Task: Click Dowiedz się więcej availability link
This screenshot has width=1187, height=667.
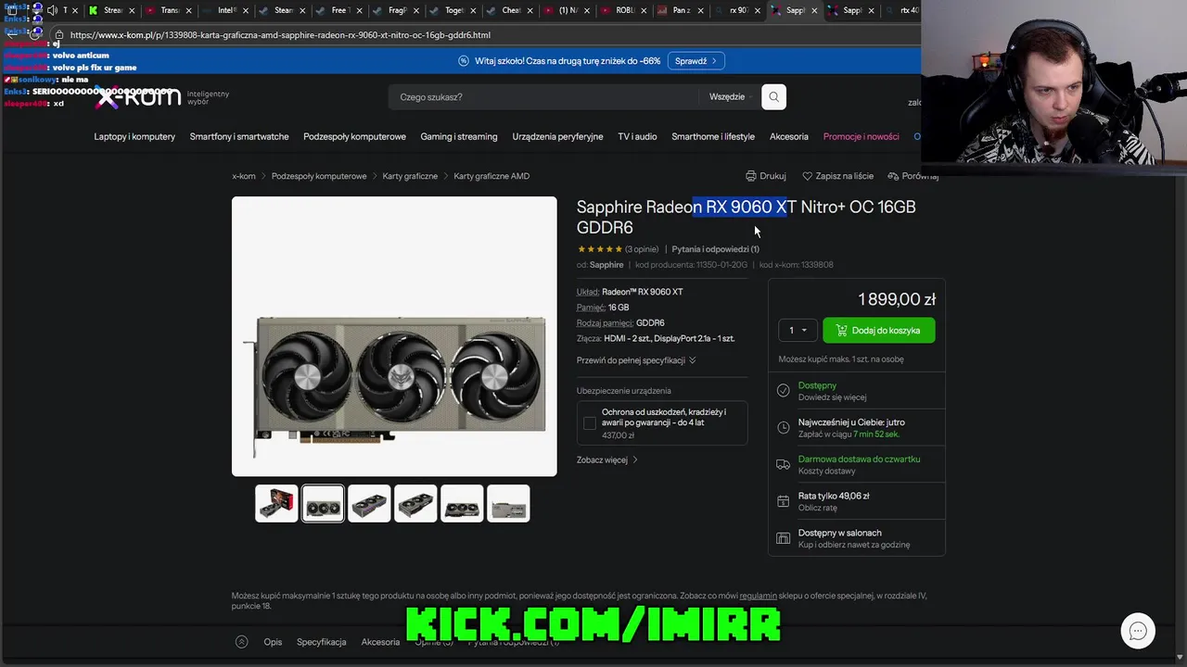Action: click(833, 397)
